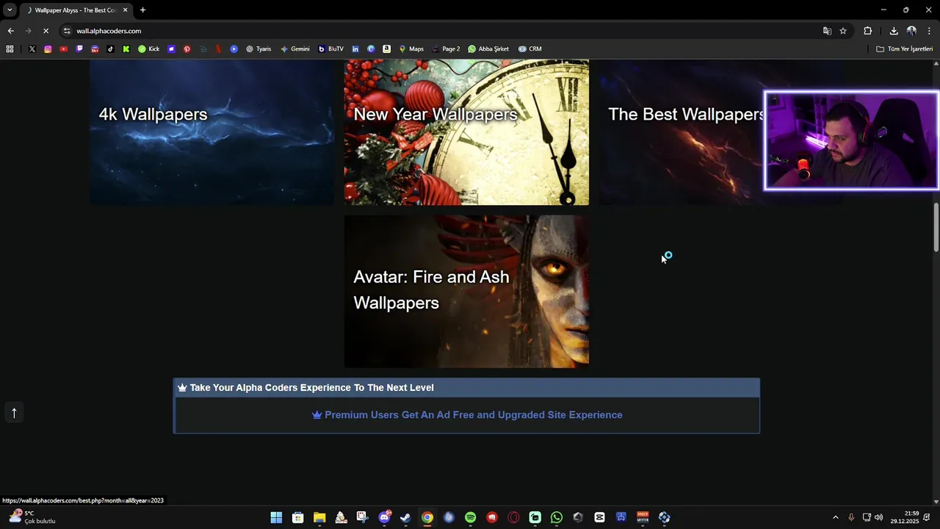The width and height of the screenshot is (940, 529).
Task: Open File Explorer from the taskbar
Action: [319, 517]
